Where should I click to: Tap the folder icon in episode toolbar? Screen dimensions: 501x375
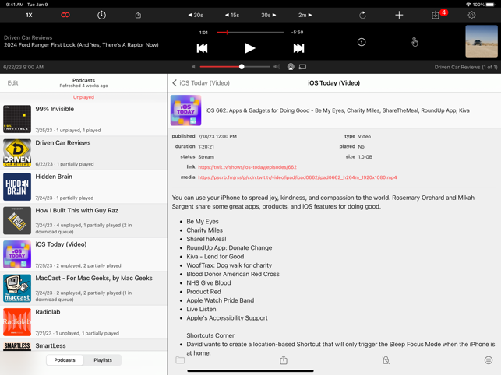point(180,360)
